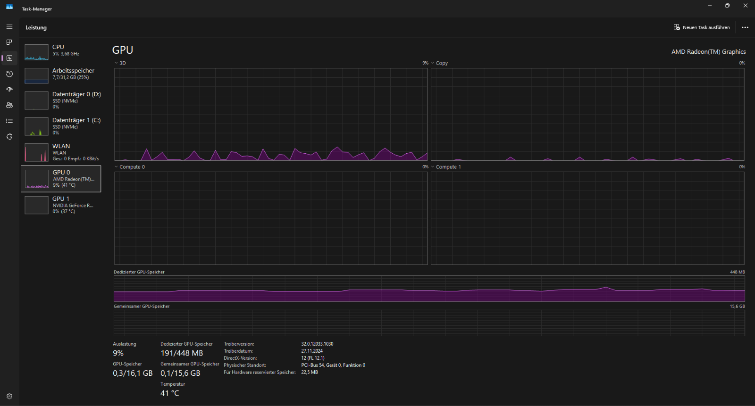Screen dimensions: 755x406
Task: Click the Auslastung value 9%
Action: [x=118, y=353]
